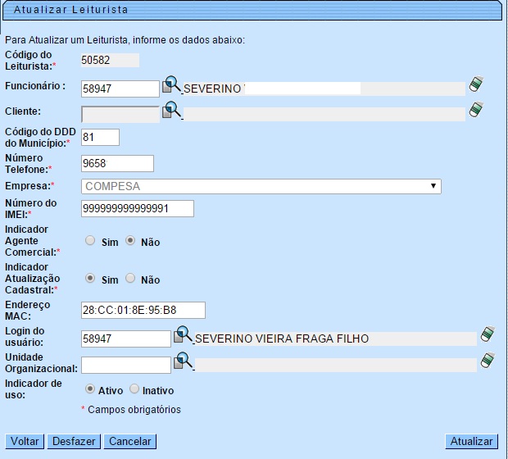This screenshot has width=508, height=459.
Task: Open the Empresa dropdown showing COMPESA
Action: [261, 186]
